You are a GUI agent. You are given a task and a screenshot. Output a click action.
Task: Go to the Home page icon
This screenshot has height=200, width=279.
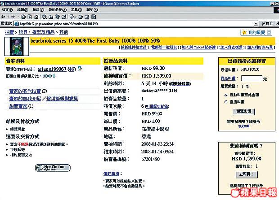[x=36, y=17]
